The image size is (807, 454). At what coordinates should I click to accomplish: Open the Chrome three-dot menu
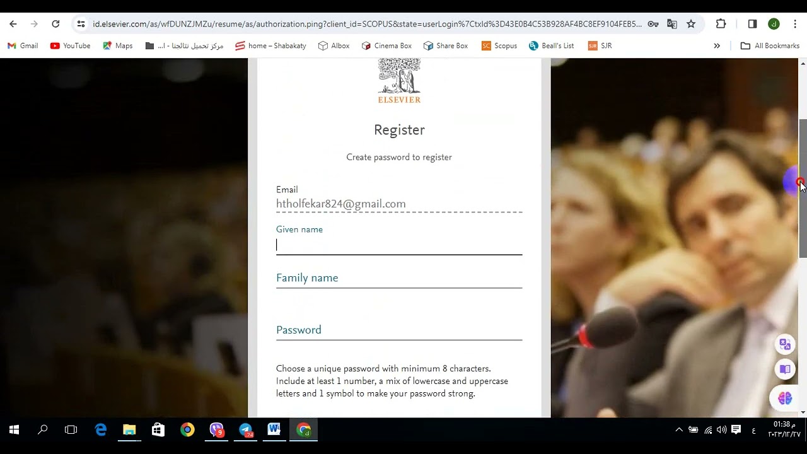click(x=794, y=24)
